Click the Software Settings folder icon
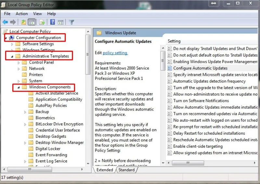The height and width of the screenshot is (184, 260). pos(18,44)
